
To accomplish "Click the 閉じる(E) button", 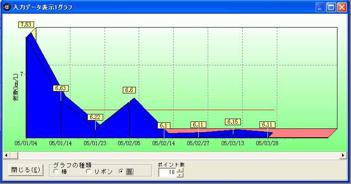I will pos(26,170).
